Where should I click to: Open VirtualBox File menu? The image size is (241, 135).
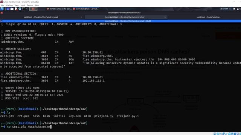(2, 5)
